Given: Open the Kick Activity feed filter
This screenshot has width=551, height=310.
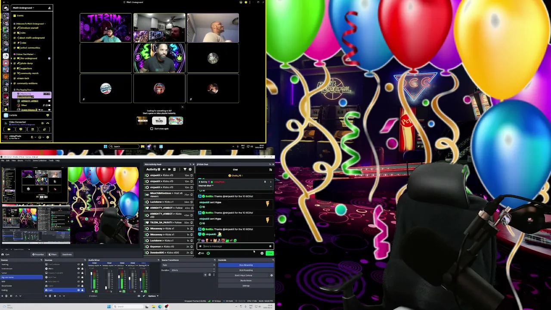Looking at the screenshot, I should [x=185, y=170].
